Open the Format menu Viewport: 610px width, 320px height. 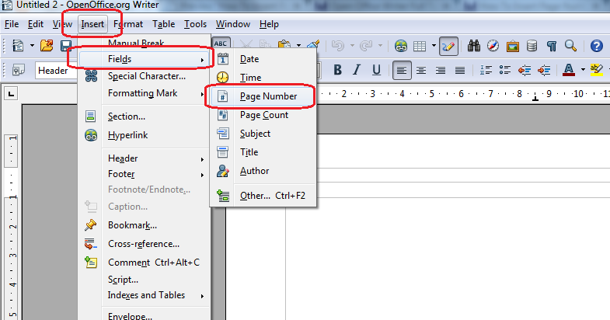(128, 24)
